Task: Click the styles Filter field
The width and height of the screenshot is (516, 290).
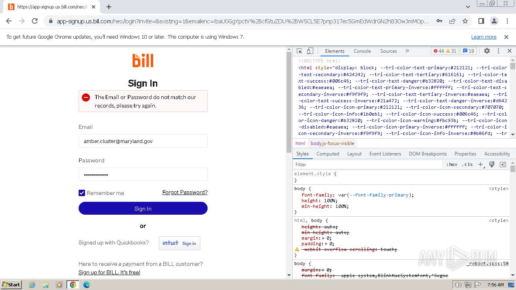Action: pyautogui.click(x=368, y=164)
